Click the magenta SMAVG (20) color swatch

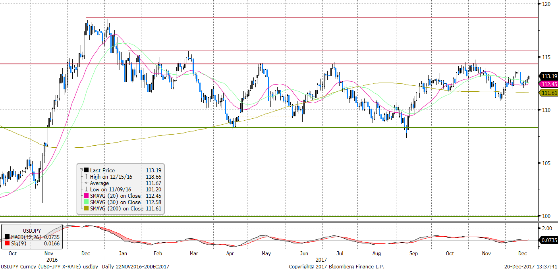[86, 196]
